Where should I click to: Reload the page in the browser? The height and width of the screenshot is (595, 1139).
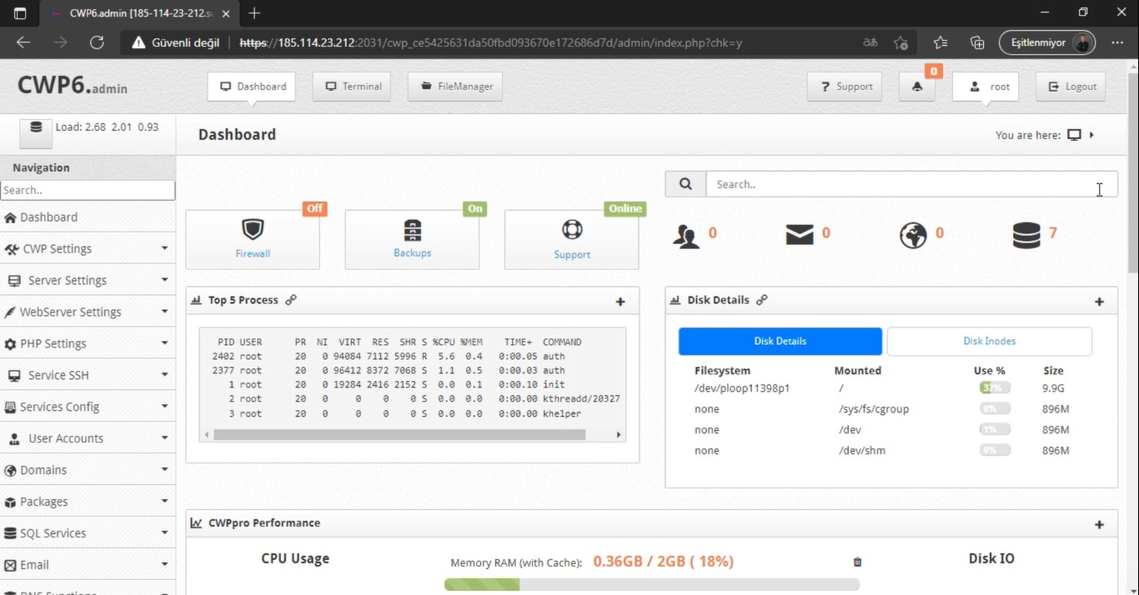[x=97, y=42]
